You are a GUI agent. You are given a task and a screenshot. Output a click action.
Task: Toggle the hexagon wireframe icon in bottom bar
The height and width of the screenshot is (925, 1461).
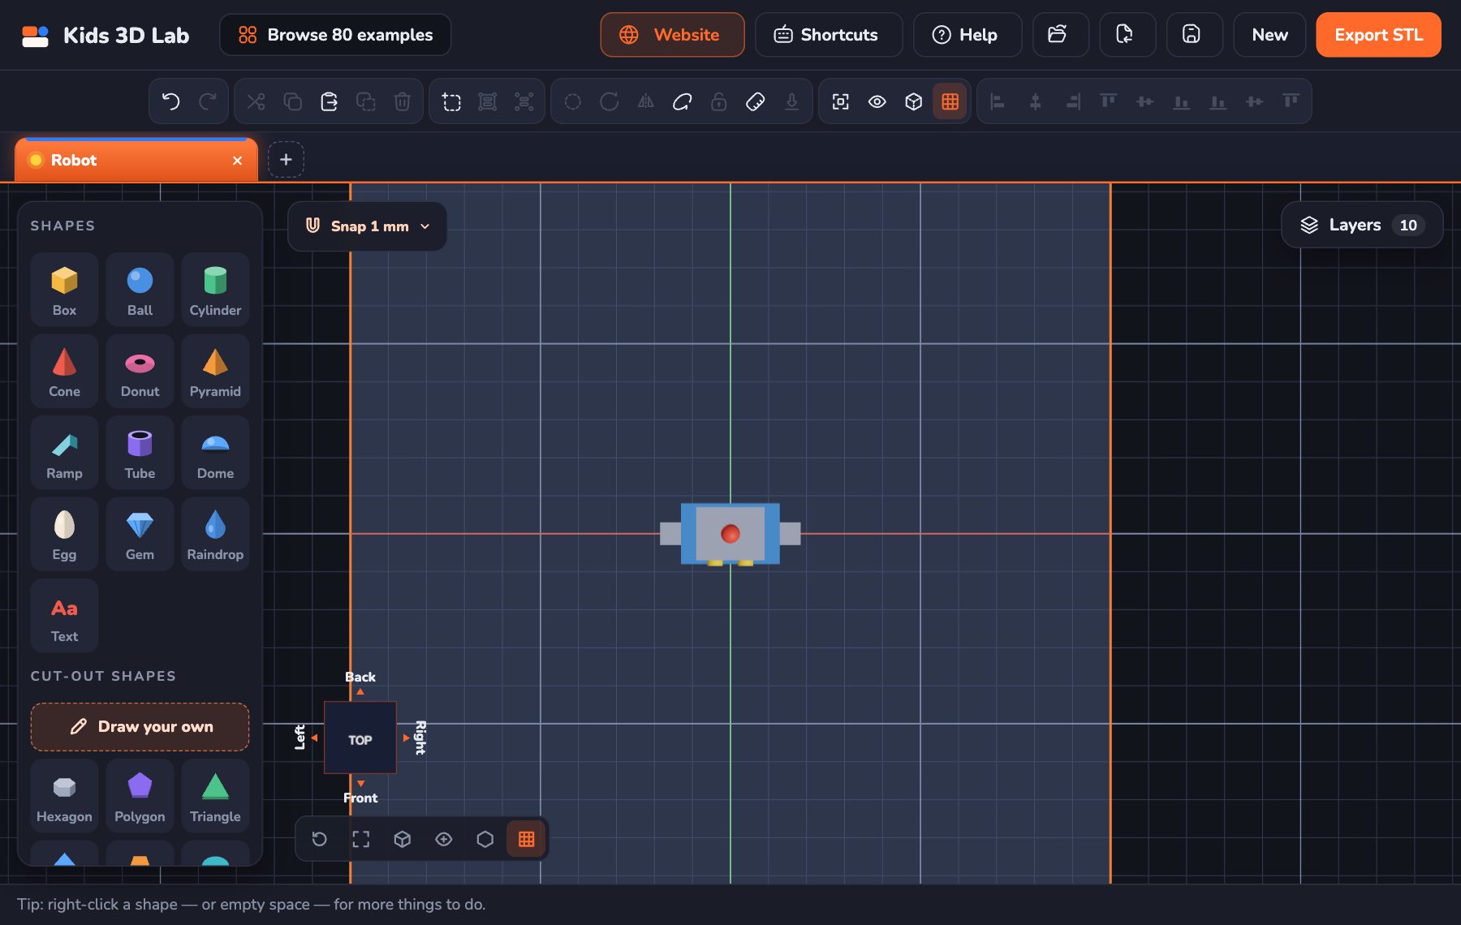[485, 839]
